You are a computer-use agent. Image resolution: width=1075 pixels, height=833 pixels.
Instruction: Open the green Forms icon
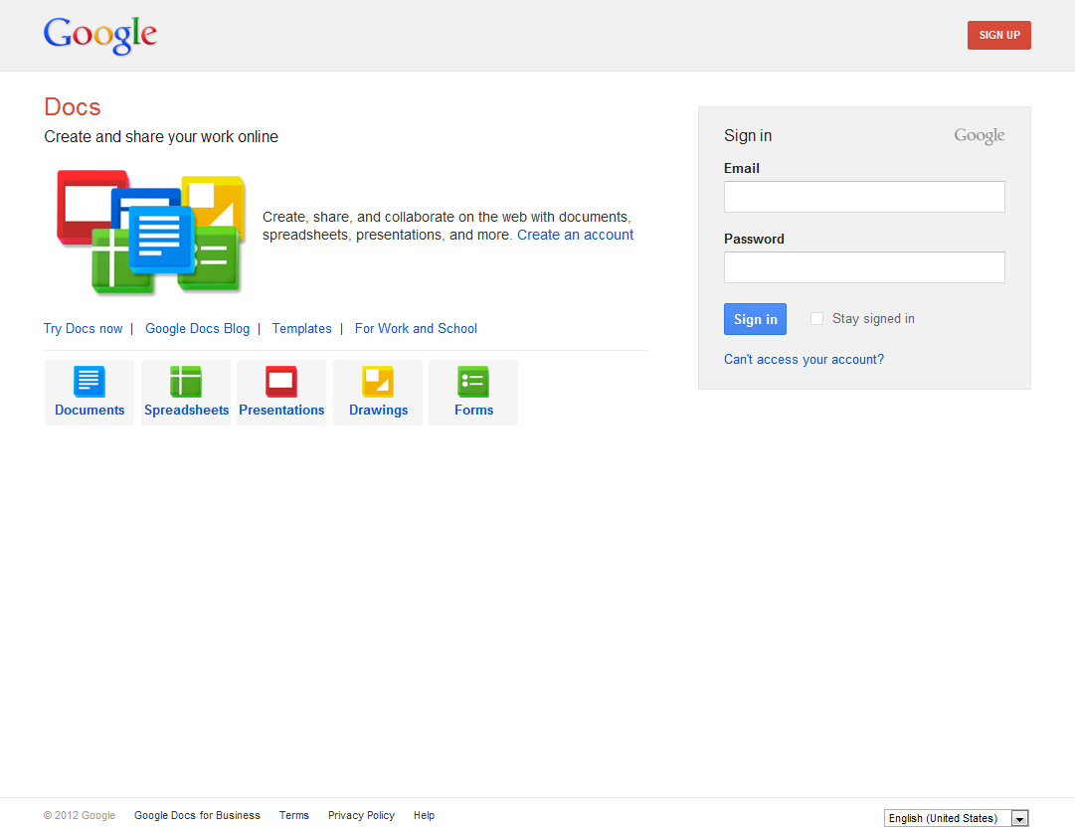(x=473, y=382)
